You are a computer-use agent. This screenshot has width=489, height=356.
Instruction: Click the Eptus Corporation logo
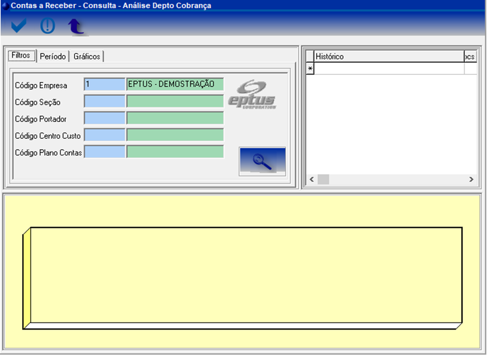point(259,95)
